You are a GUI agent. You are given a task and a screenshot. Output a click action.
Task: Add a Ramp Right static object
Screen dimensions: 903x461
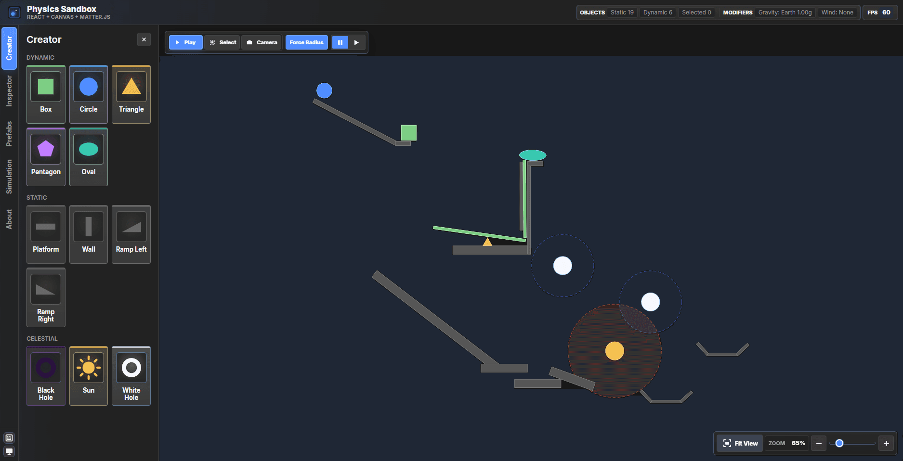46,297
